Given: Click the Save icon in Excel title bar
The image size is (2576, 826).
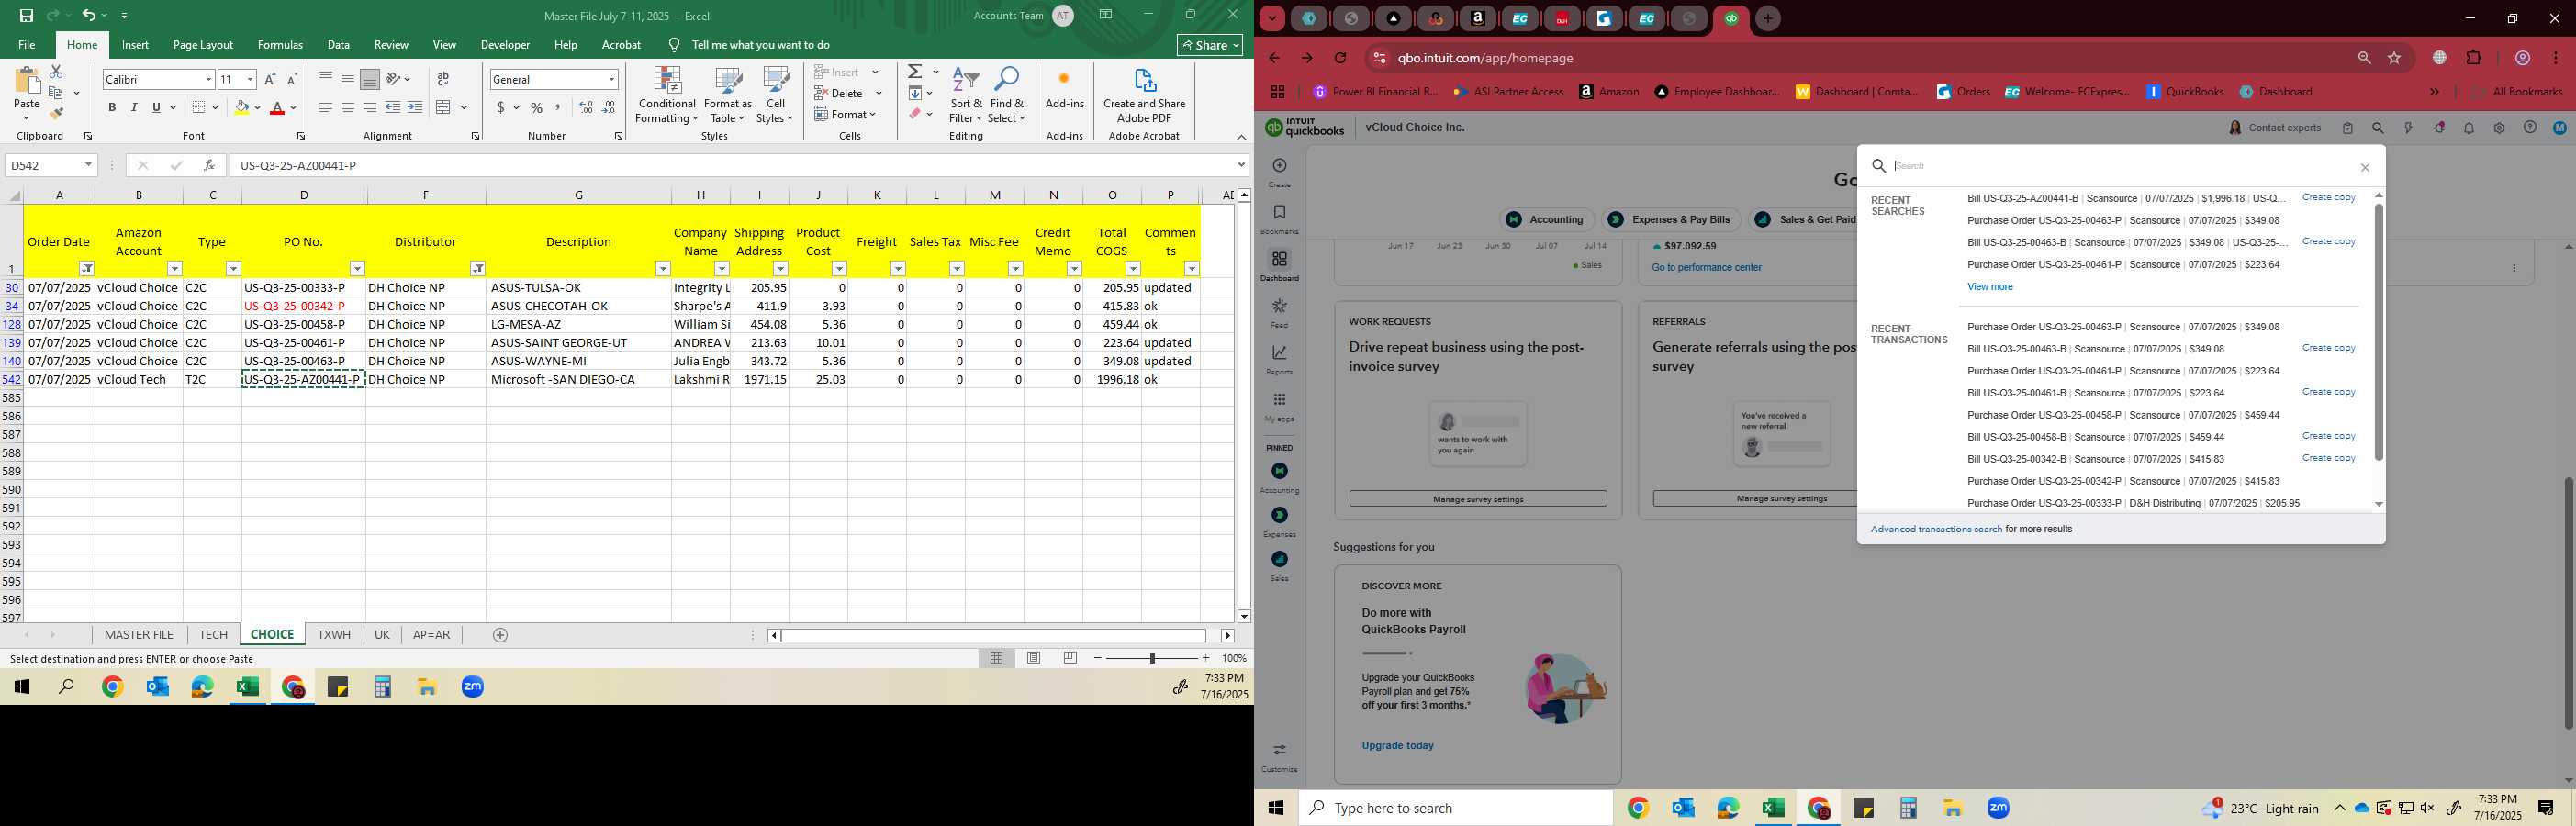Looking at the screenshot, I should (x=27, y=15).
